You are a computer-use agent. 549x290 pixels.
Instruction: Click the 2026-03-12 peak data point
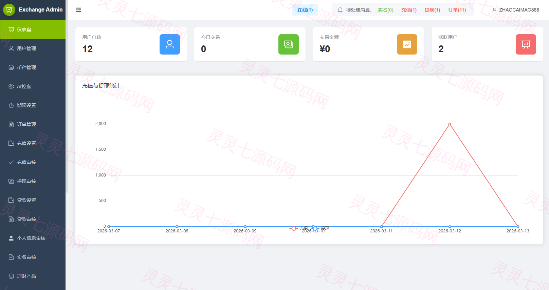click(450, 124)
